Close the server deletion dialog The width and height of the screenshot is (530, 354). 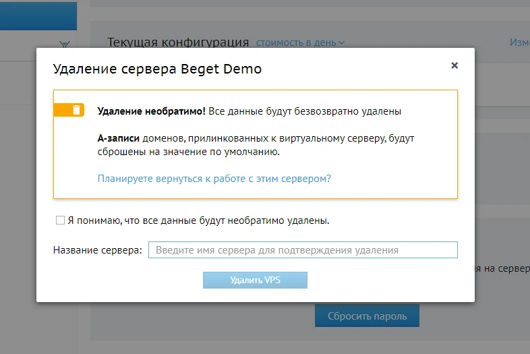[454, 65]
